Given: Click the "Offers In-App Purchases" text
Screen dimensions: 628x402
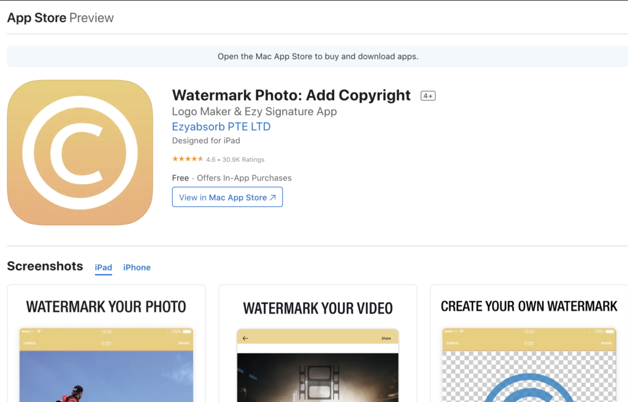Looking at the screenshot, I should [244, 178].
